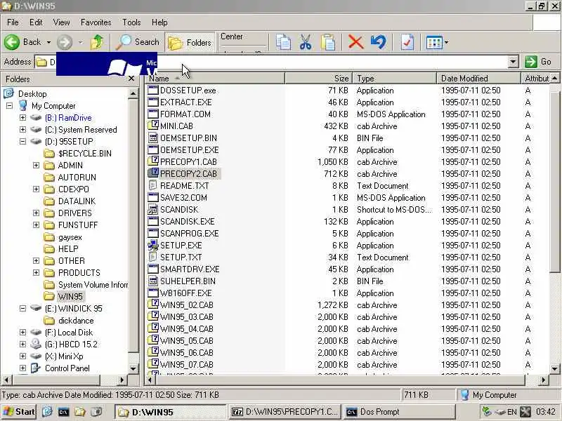Switch to D:\WIN95\PRECOPY1.C... taskbar window
This screenshot has width=562, height=421.
click(285, 412)
